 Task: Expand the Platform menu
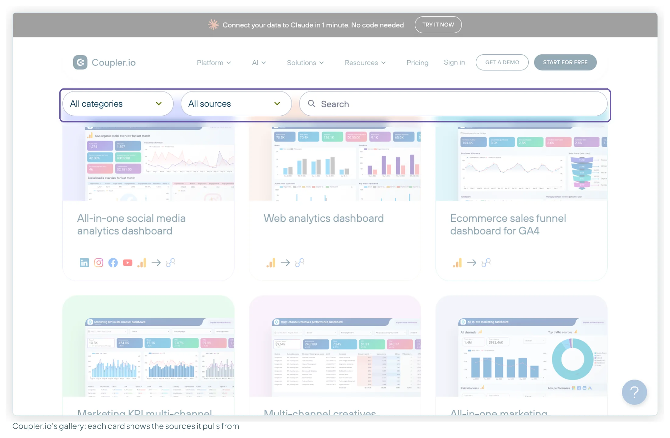(214, 63)
